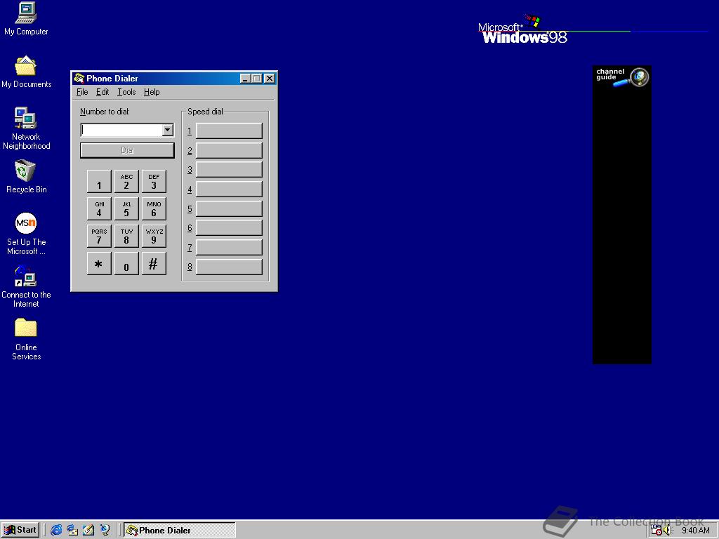Click Show Desktop quick launch icon
This screenshot has width=719, height=539.
(x=88, y=530)
